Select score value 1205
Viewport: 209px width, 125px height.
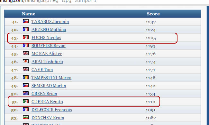pyautogui.click(x=151, y=38)
